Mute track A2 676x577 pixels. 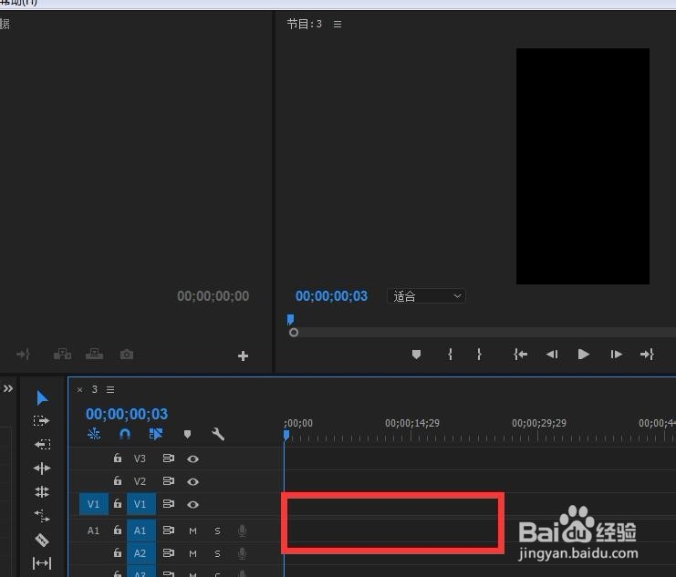tap(192, 553)
